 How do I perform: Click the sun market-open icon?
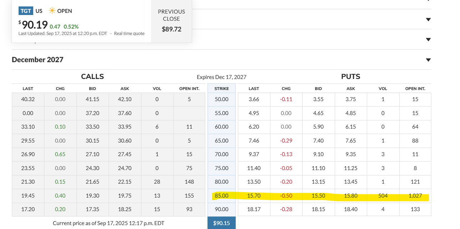pyautogui.click(x=52, y=11)
